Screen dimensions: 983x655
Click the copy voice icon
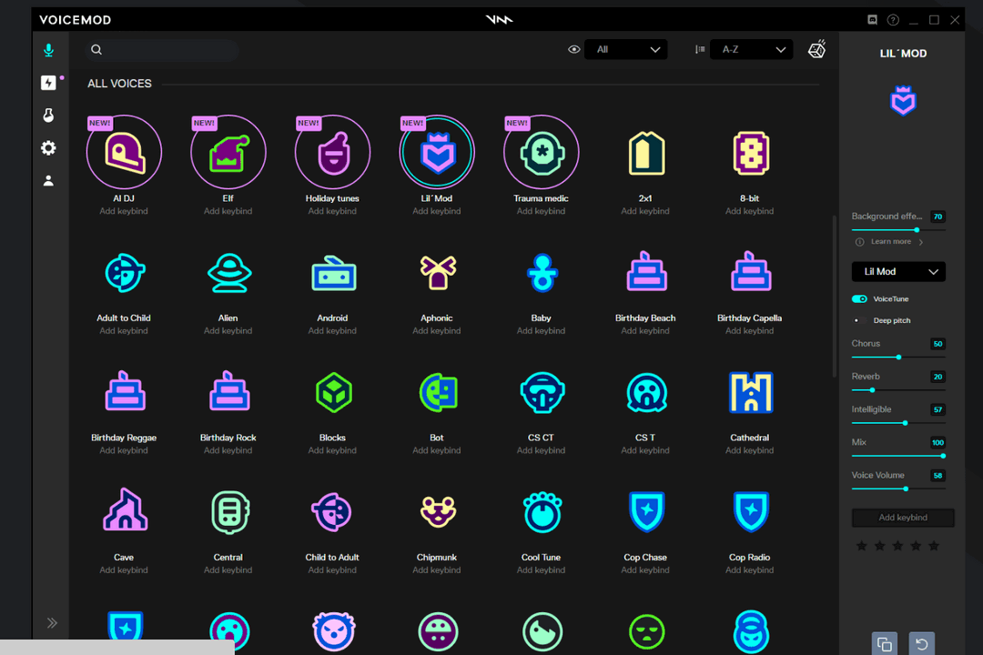pos(884,643)
